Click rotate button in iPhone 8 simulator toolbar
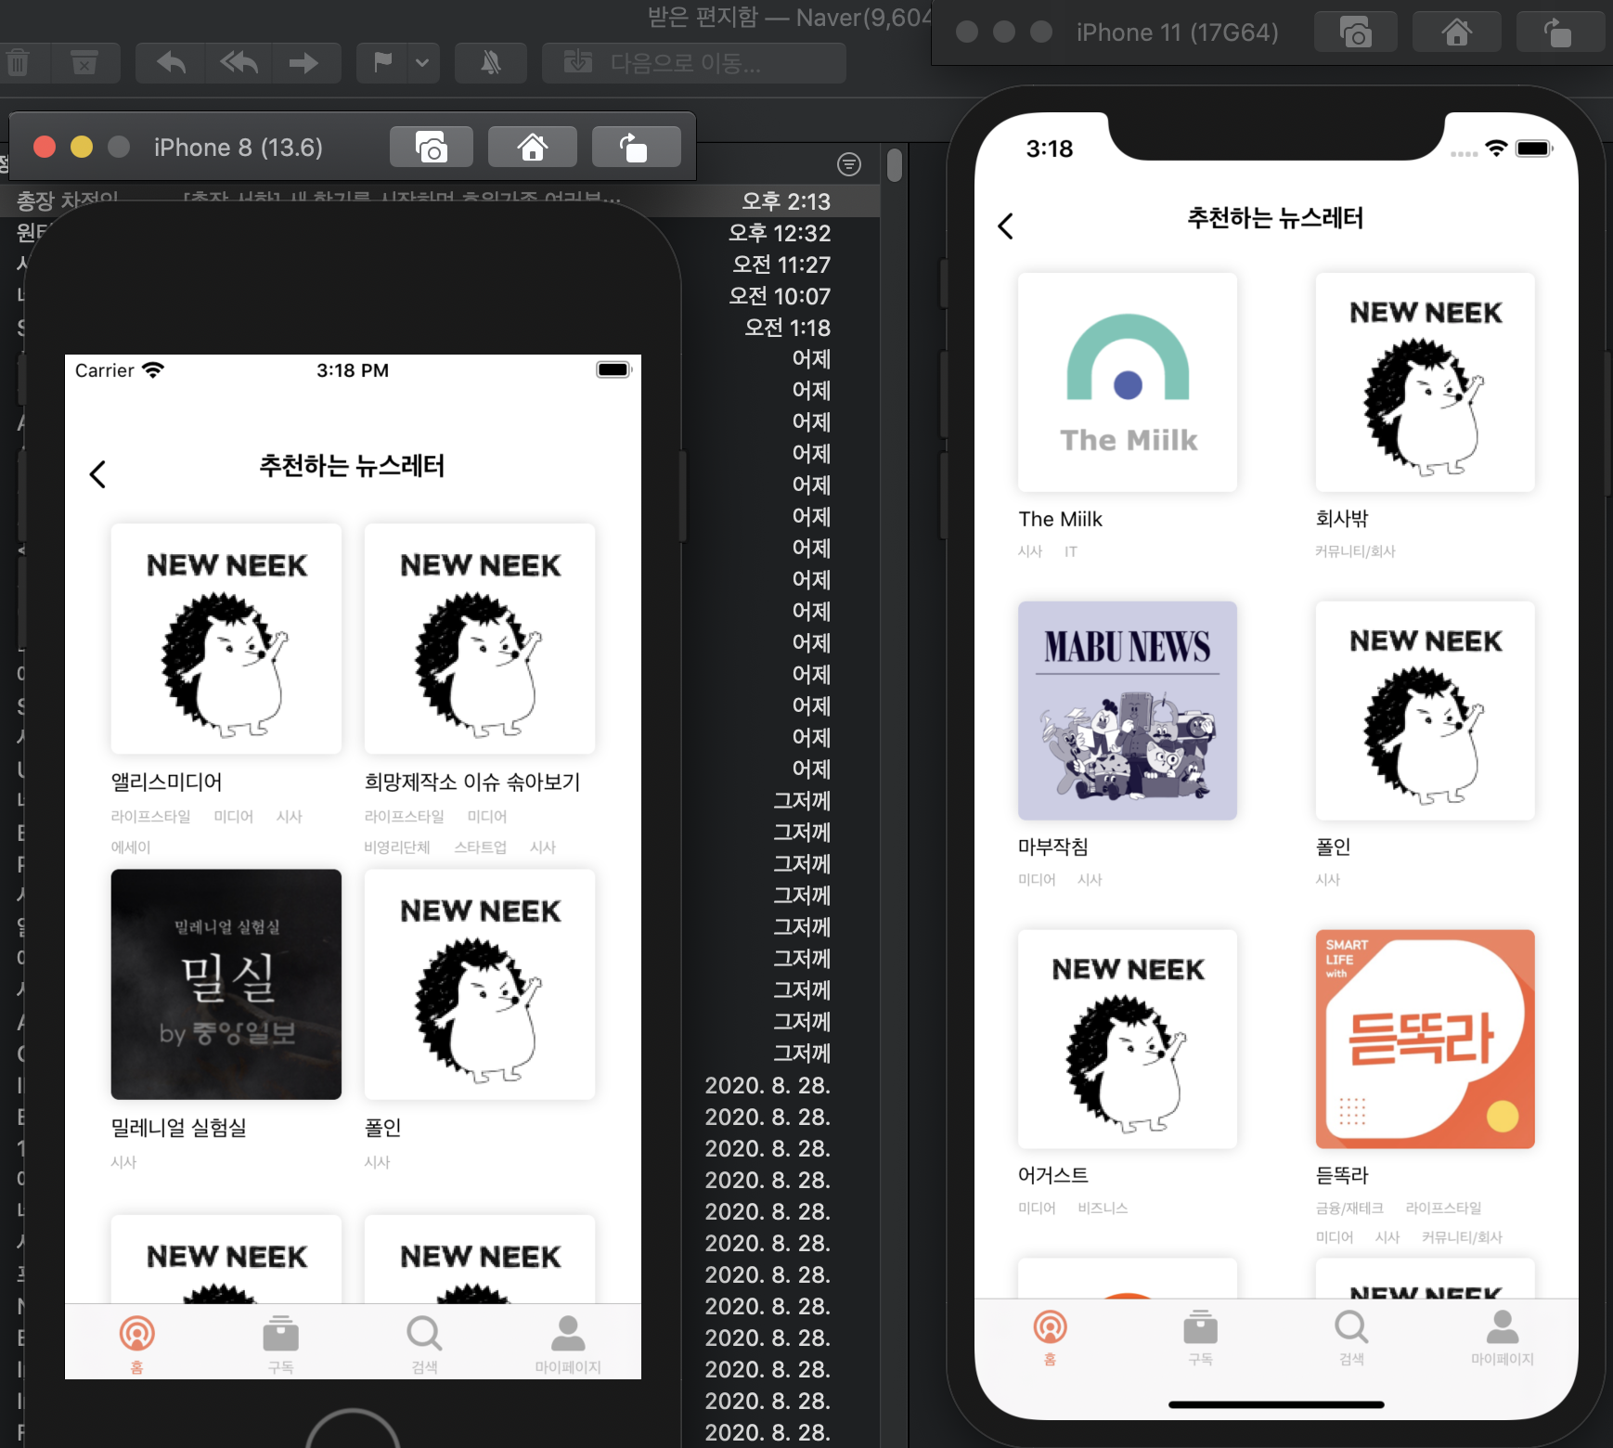This screenshot has height=1448, width=1613. click(x=635, y=147)
